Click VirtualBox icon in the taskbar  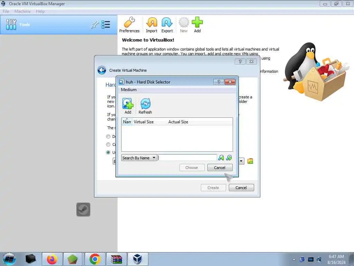click(x=138, y=259)
